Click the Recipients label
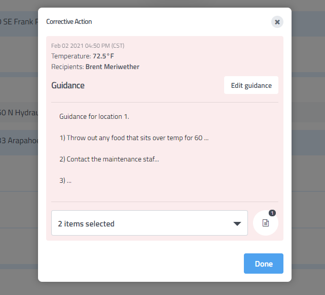The height and width of the screenshot is (295, 325). (67, 67)
